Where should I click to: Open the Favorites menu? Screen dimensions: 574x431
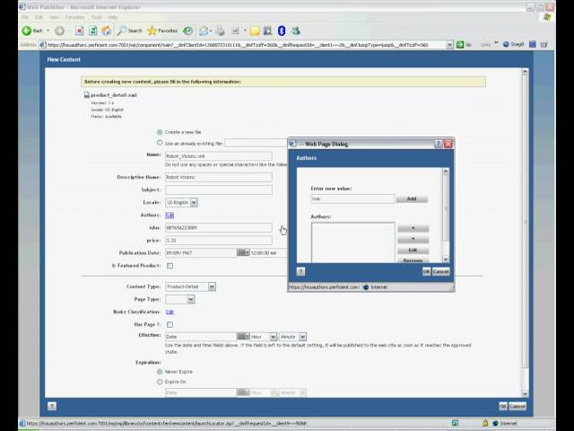(74, 17)
